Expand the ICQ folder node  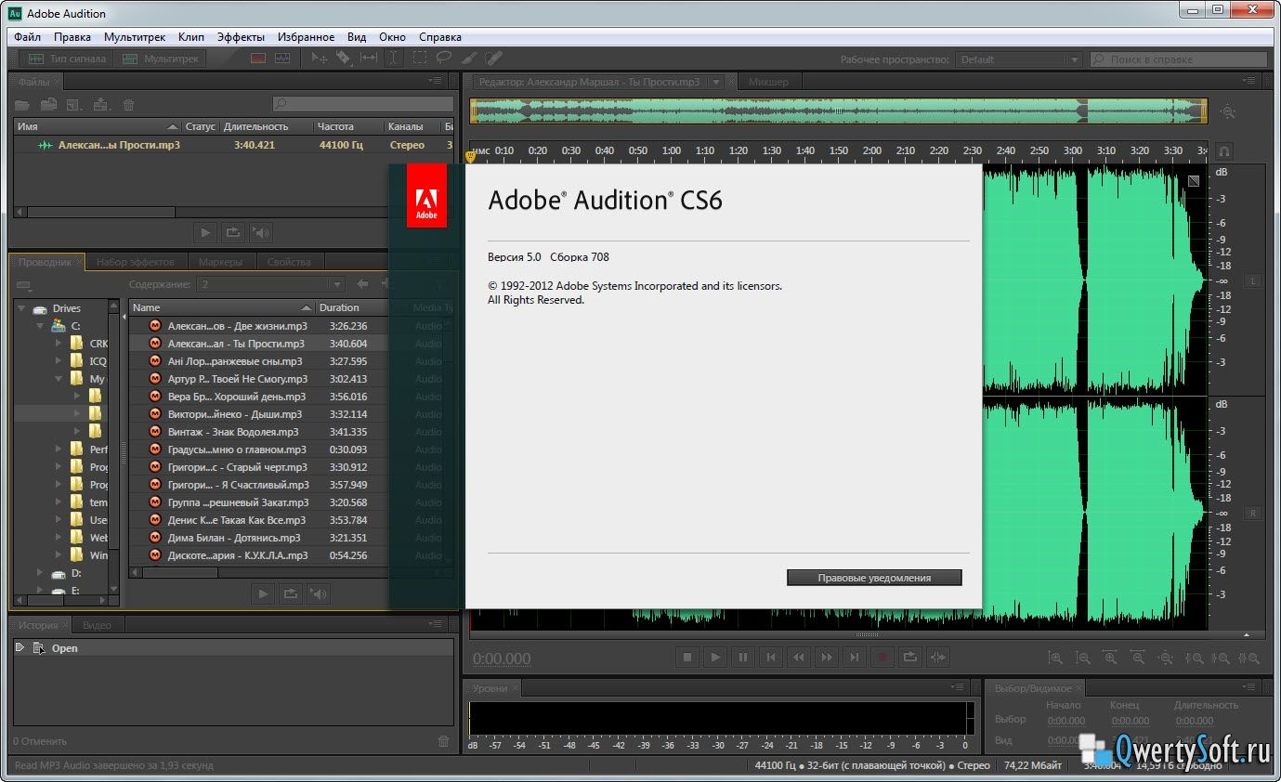click(x=59, y=361)
